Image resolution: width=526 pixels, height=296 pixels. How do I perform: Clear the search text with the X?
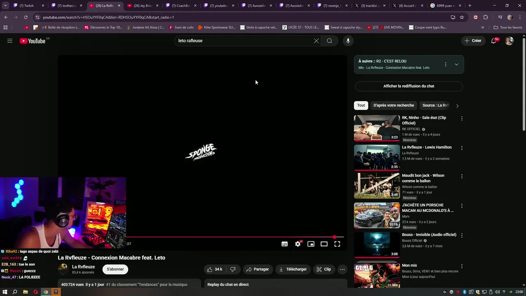[316, 41]
